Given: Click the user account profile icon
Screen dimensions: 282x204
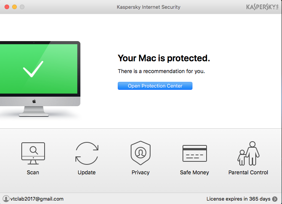Looking at the screenshot, I should pos(6,199).
